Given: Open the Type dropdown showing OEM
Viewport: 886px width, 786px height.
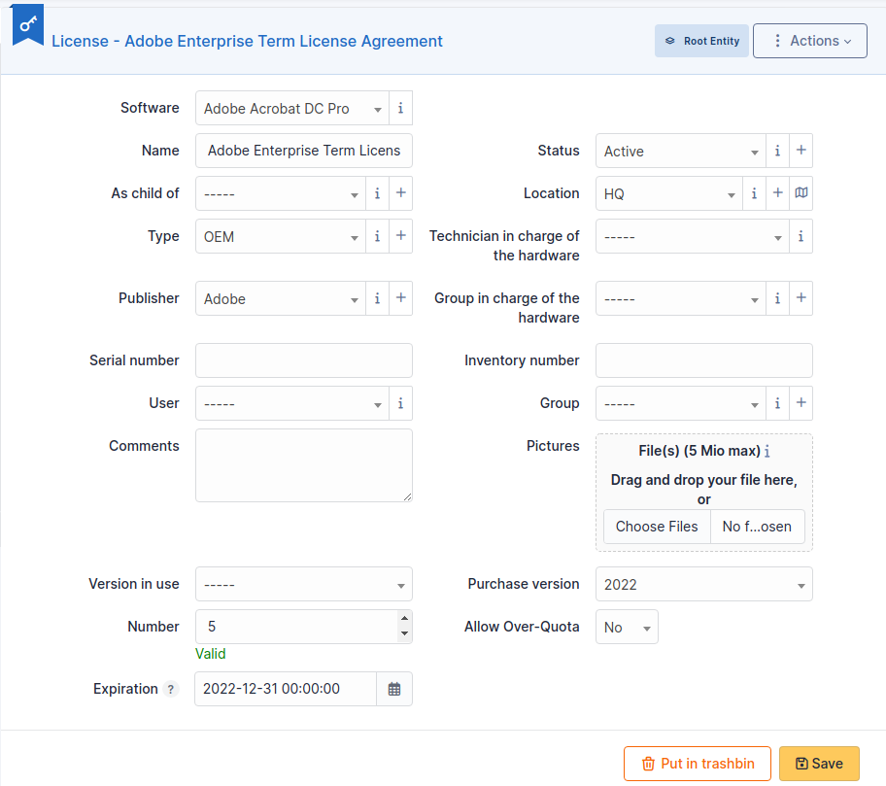Looking at the screenshot, I should [281, 236].
